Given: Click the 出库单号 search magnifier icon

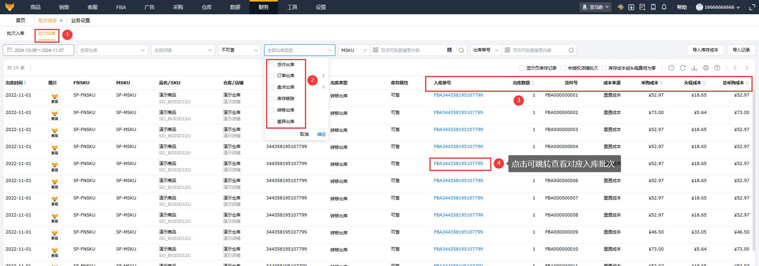Looking at the screenshot, I should click(571, 50).
